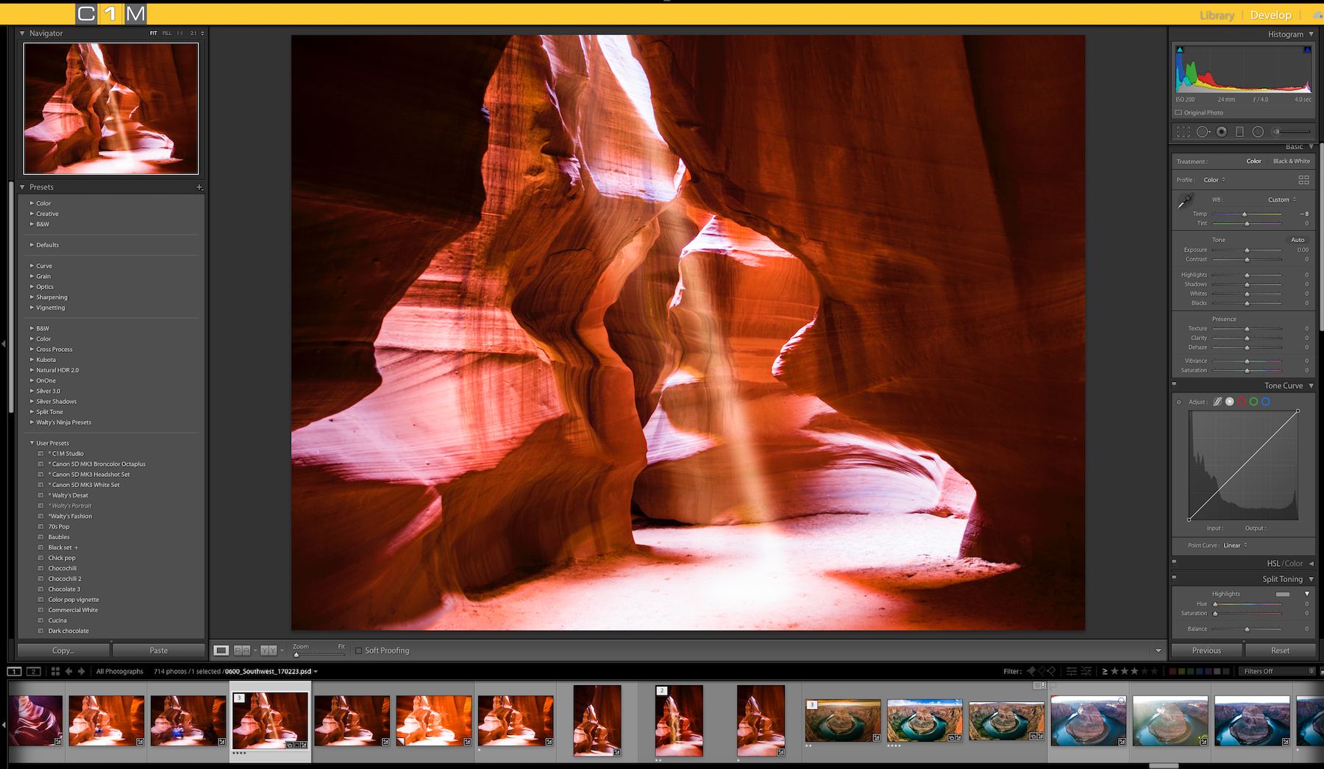Check the Original Photo checkbox

[x=1178, y=113]
